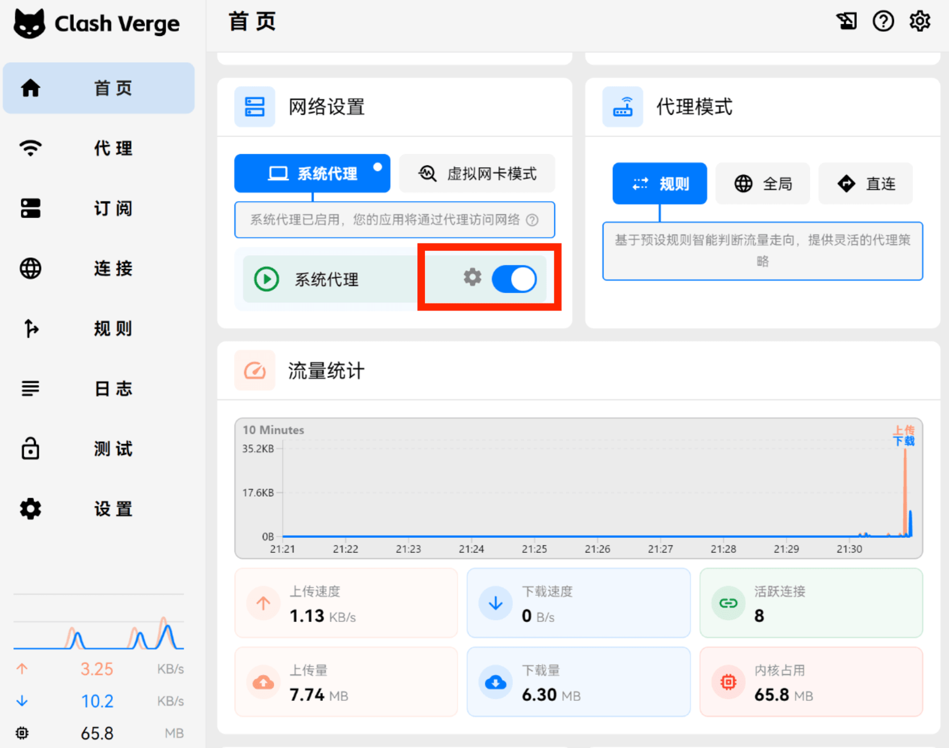Click the 活跃连接 card

[x=811, y=603]
